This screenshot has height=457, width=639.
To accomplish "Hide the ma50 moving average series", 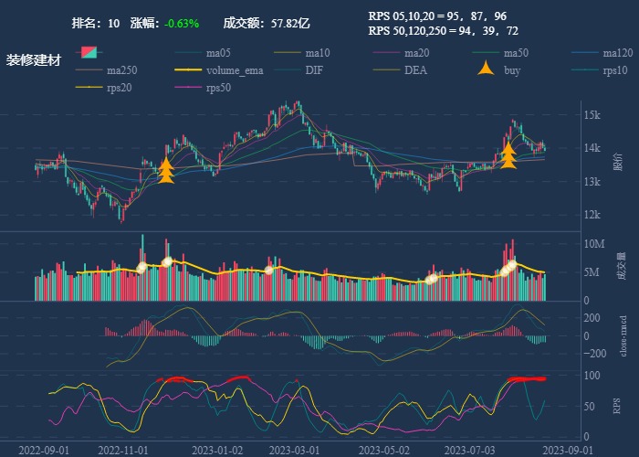I will pyautogui.click(x=487, y=53).
